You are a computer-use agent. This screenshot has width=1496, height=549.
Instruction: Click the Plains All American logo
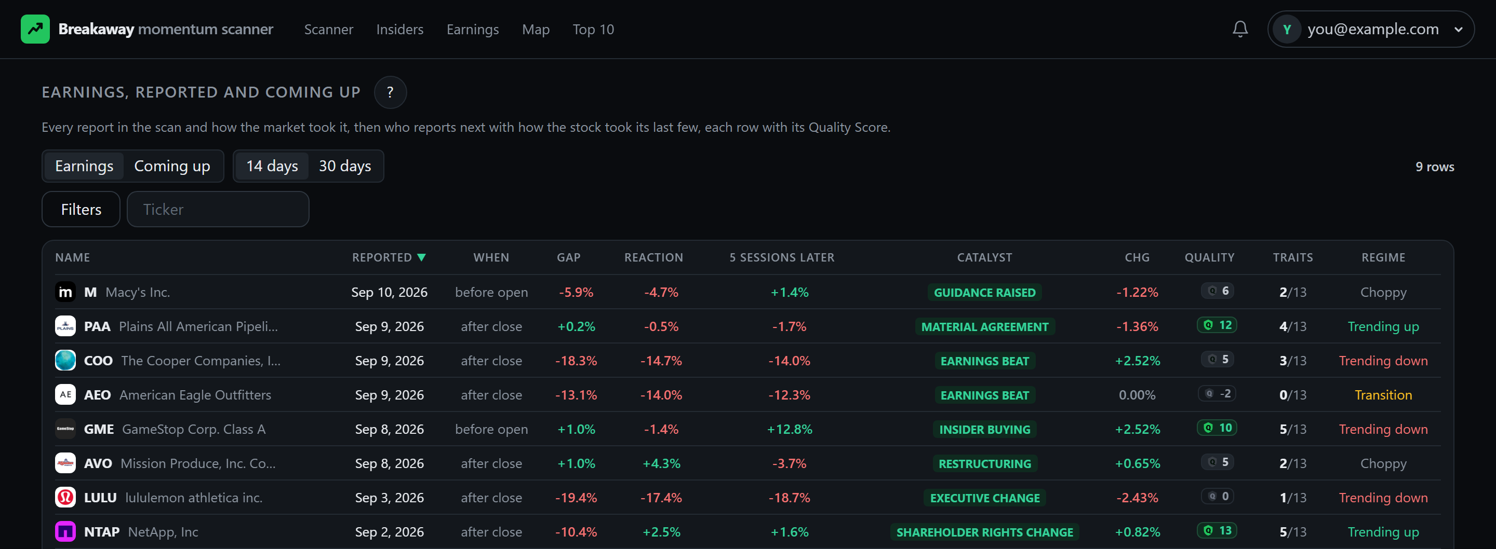[65, 326]
